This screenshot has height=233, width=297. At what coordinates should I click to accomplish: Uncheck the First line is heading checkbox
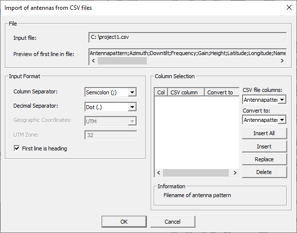[18, 148]
